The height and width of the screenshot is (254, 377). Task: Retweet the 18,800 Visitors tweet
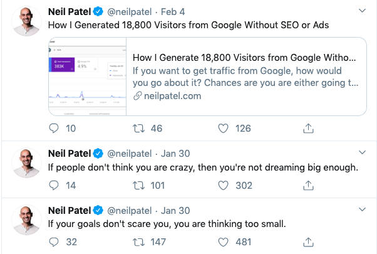point(139,129)
